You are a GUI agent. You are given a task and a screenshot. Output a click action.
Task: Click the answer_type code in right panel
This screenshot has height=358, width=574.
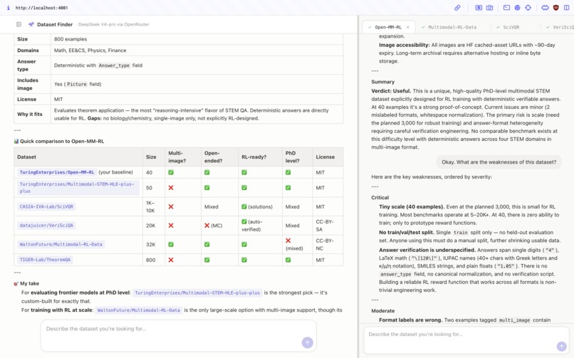tap(395, 274)
